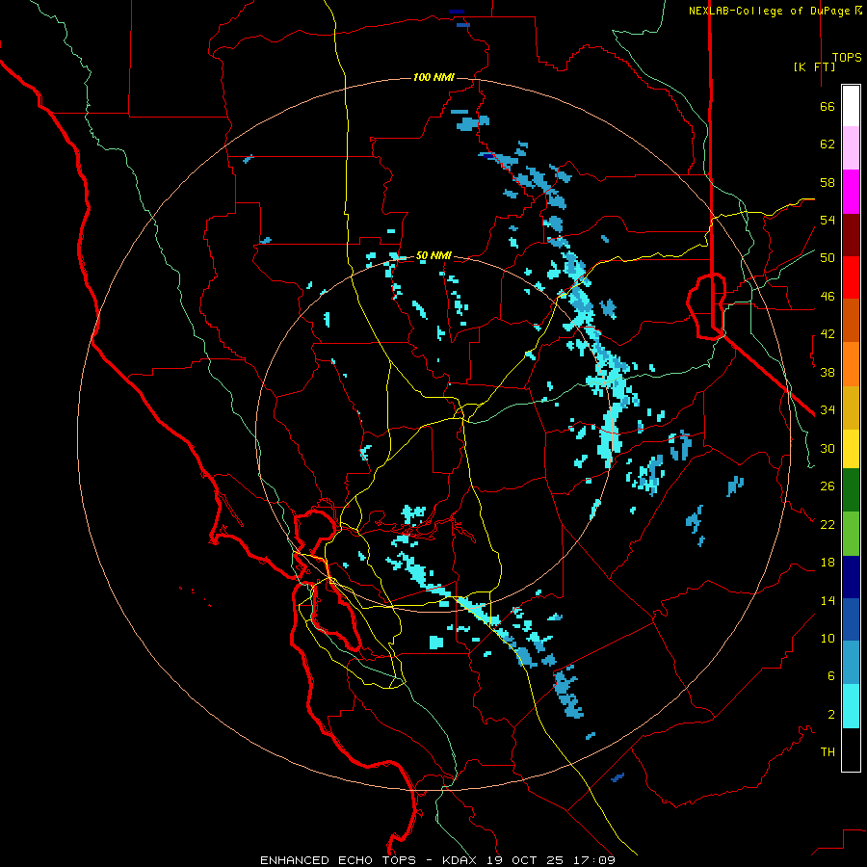This screenshot has width=867, height=867.
Task: Click the legend value 30
Action: point(828,448)
